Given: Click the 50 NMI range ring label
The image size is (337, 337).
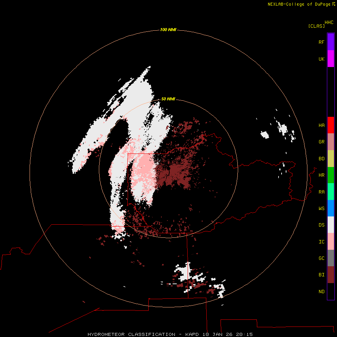Looking at the screenshot, I should pyautogui.click(x=168, y=99).
